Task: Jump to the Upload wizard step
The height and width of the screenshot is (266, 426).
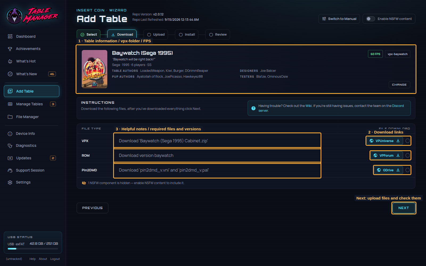Action: (x=156, y=35)
